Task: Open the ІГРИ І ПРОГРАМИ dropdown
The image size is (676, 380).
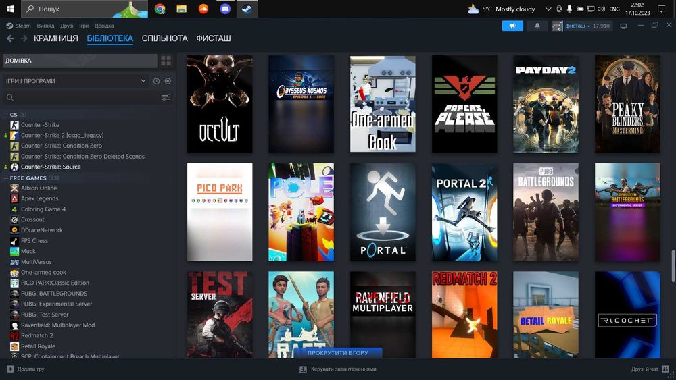Action: pos(76,81)
